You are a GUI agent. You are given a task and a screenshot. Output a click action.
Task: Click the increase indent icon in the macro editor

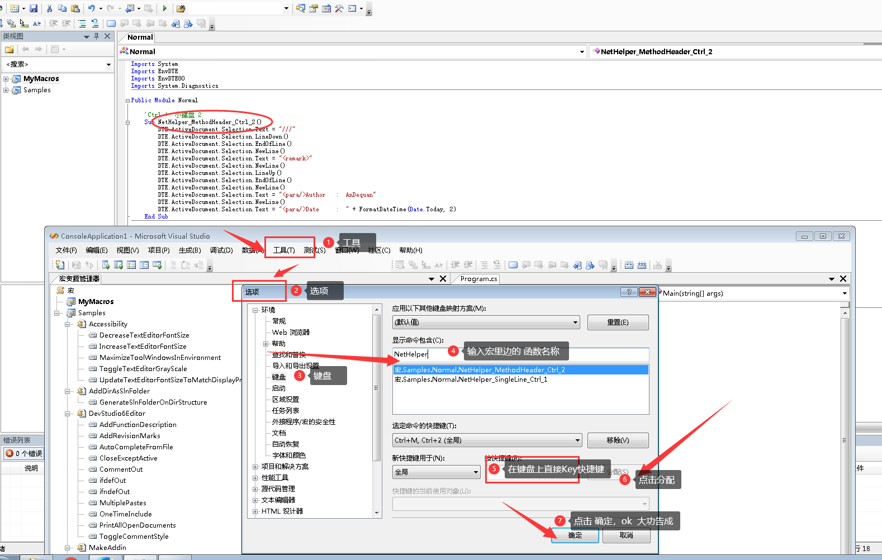tap(66, 23)
